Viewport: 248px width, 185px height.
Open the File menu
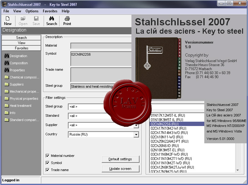[x=6, y=11]
